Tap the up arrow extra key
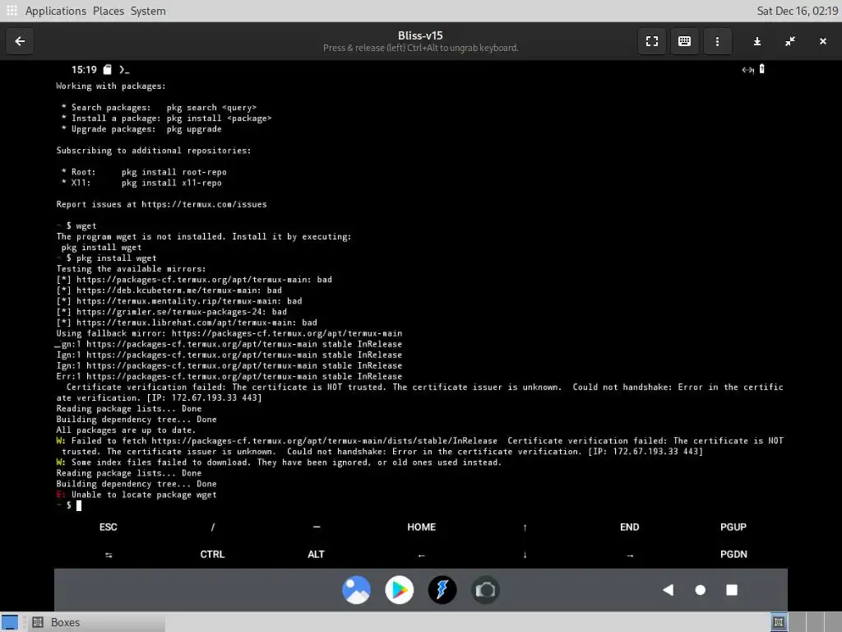This screenshot has width=842, height=632. pos(525,527)
